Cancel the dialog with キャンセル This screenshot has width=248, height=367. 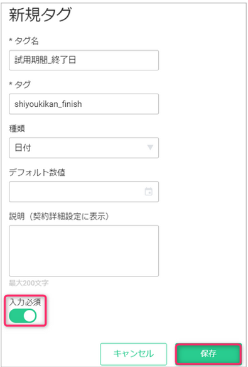[x=133, y=354]
